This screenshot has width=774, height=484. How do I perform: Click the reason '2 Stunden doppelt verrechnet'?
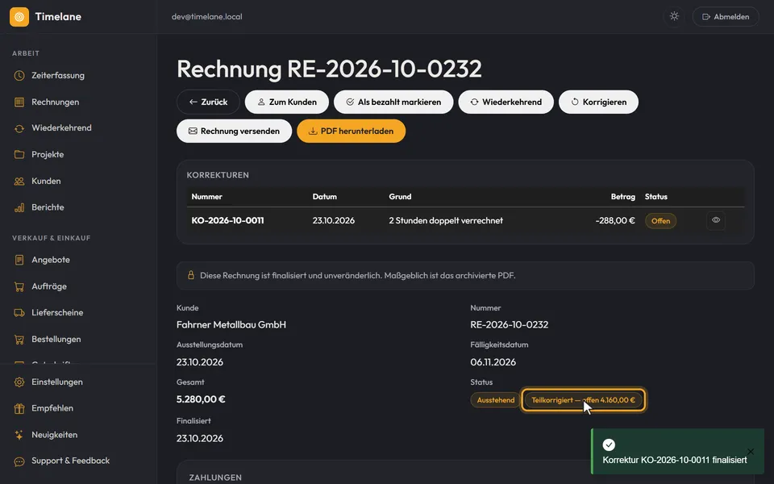(x=446, y=221)
